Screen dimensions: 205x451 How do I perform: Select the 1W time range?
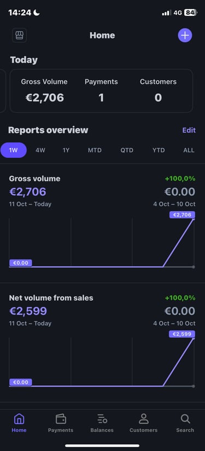(14, 150)
